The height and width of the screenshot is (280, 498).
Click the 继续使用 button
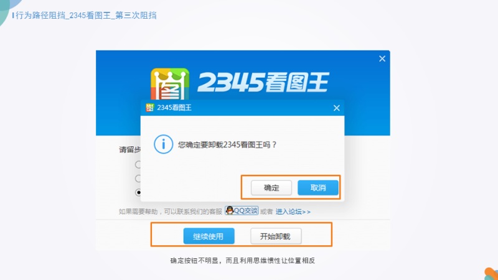[x=209, y=236]
